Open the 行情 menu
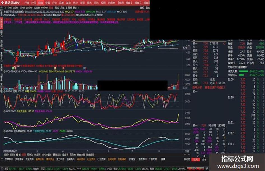Viewport: 265px width, 171px height. (x=27, y=3)
